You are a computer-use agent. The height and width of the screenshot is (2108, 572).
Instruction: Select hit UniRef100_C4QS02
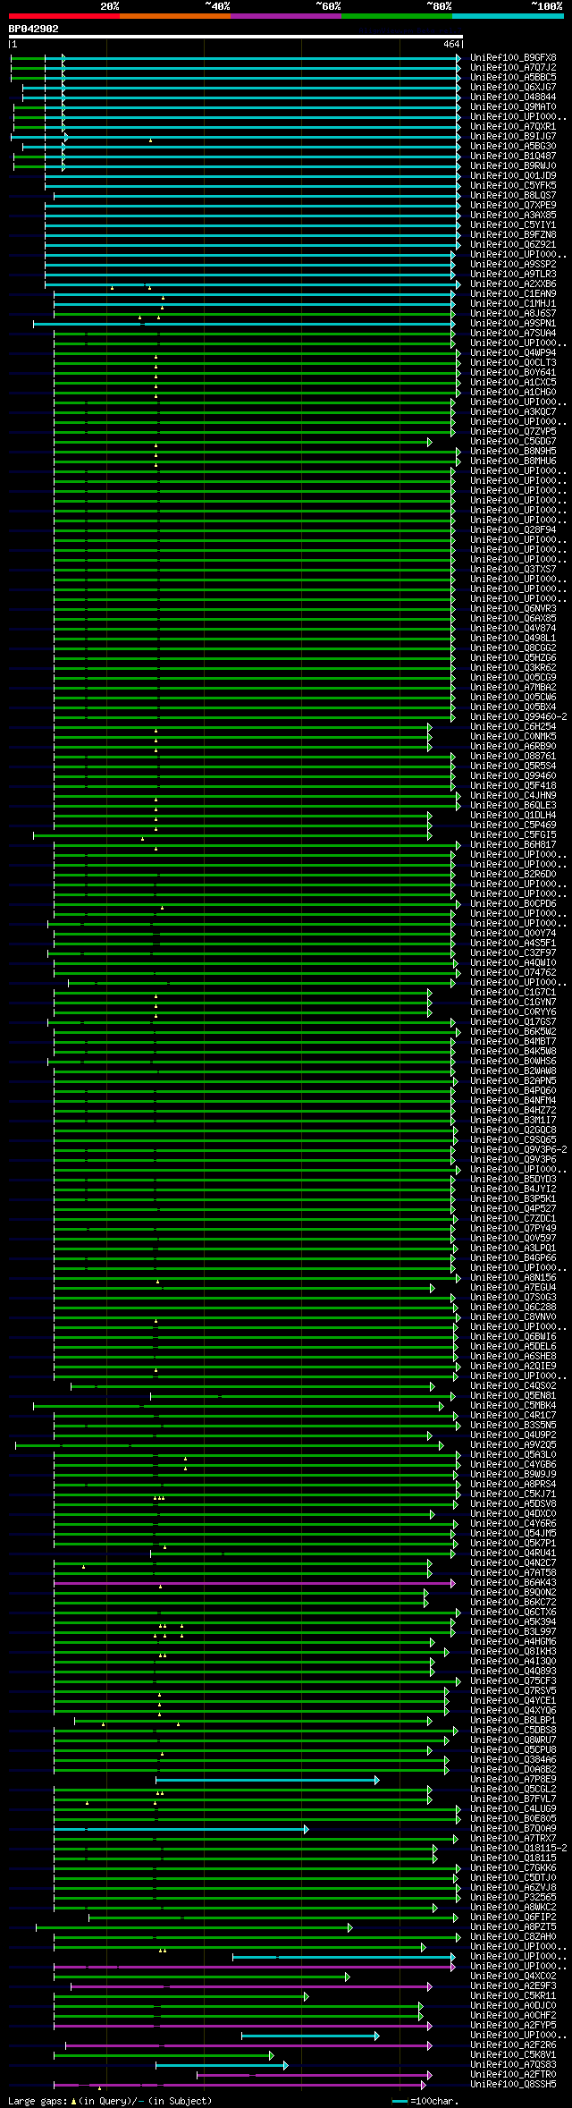point(513,1385)
